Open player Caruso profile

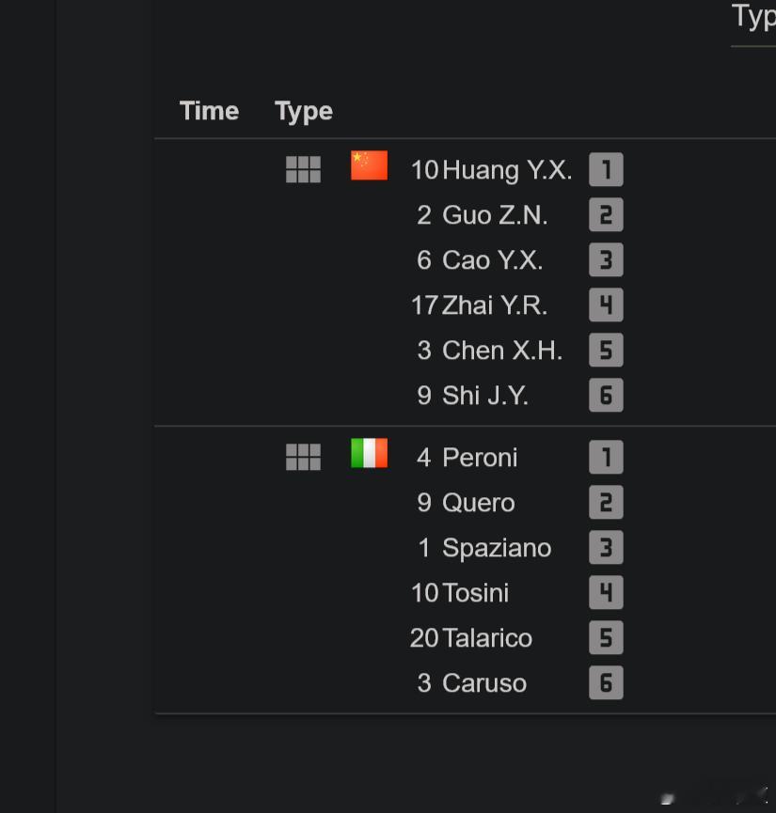point(484,683)
